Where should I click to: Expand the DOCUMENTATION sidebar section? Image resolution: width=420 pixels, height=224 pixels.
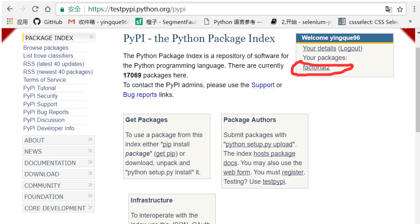click(58, 163)
